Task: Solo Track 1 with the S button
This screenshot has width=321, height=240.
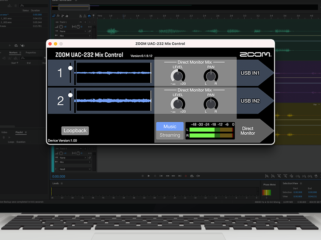Action: point(85,22)
